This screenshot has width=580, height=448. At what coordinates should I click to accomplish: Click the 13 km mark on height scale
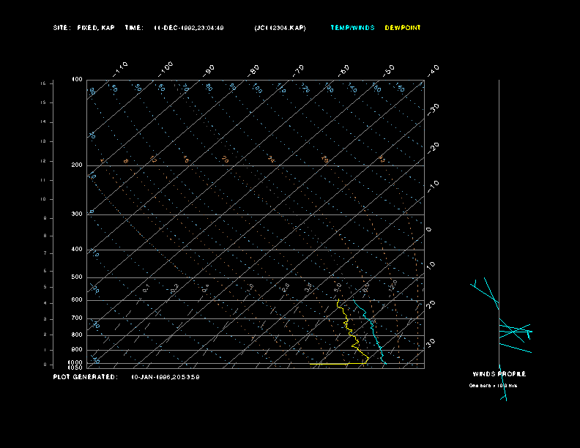[x=43, y=141]
